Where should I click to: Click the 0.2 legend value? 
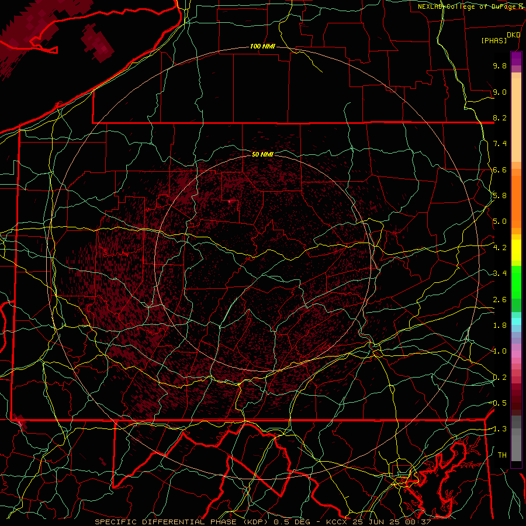point(500,378)
